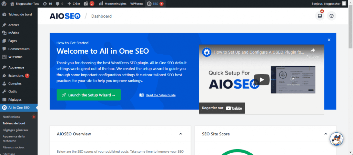Screen dimensions: 353x155
Task: Open the notifications inbox icon
Action: [x=320, y=16]
